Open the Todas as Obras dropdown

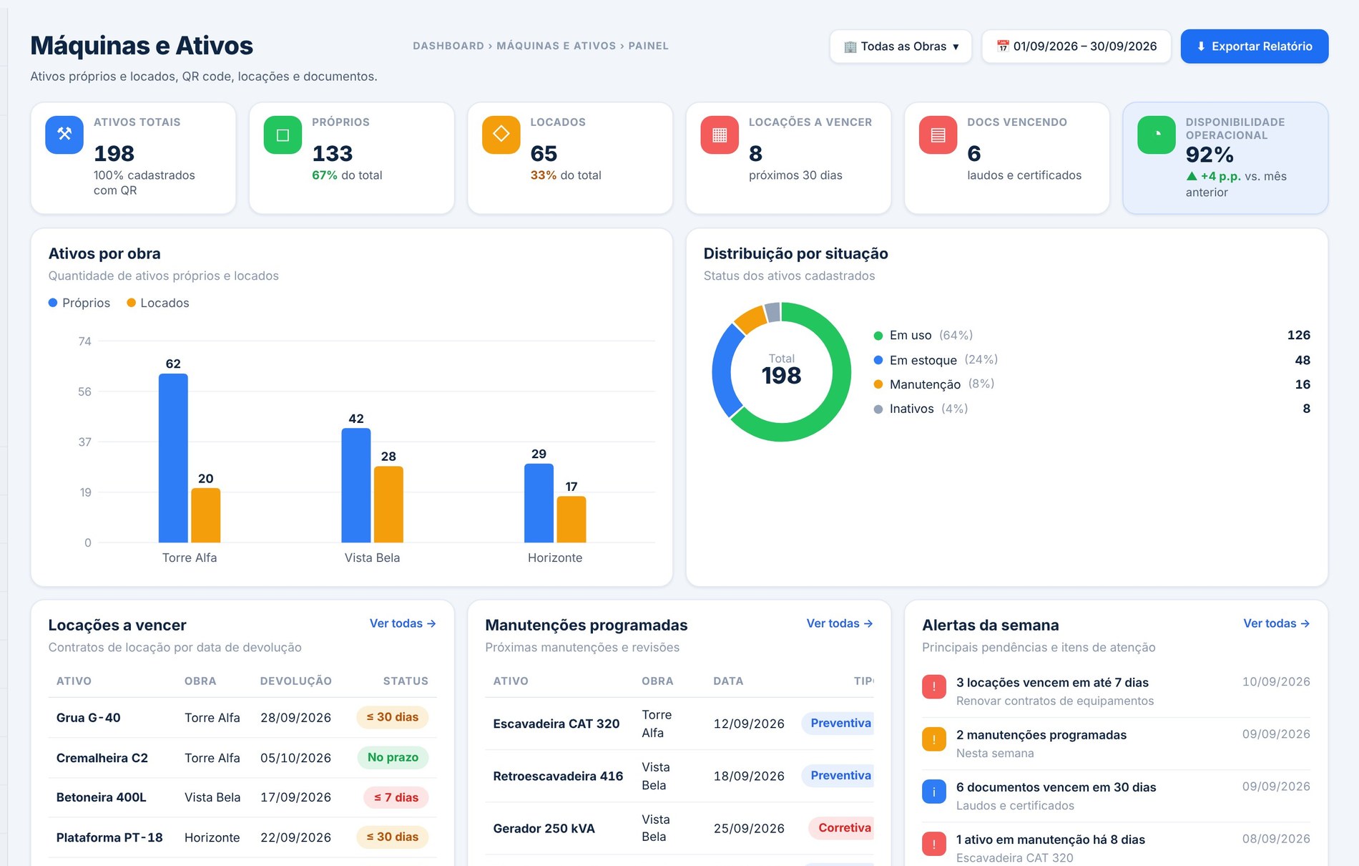coord(901,47)
